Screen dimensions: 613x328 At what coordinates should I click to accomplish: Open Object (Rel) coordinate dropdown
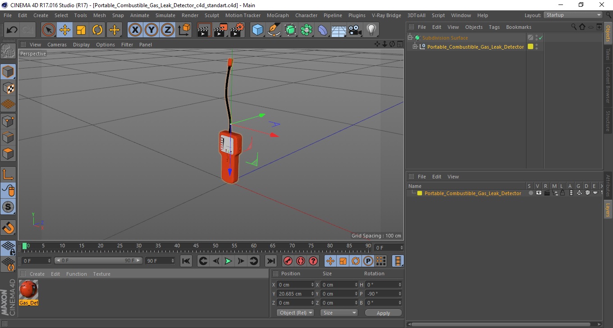pyautogui.click(x=295, y=313)
